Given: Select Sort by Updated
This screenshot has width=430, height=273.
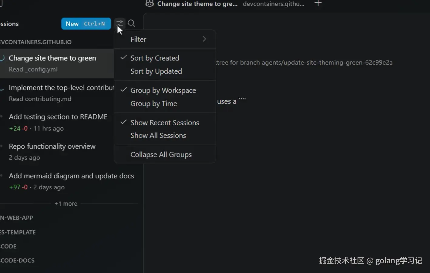Looking at the screenshot, I should pos(165,71).
